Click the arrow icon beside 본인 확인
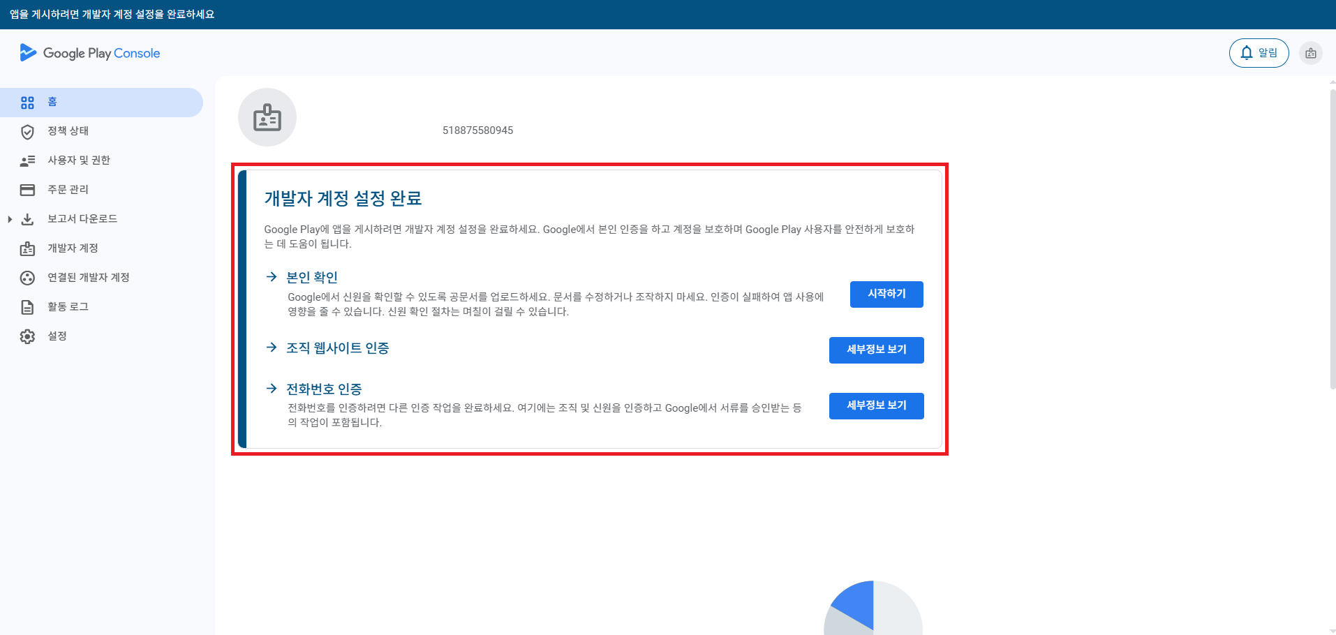This screenshot has height=635, width=1336. click(x=272, y=277)
